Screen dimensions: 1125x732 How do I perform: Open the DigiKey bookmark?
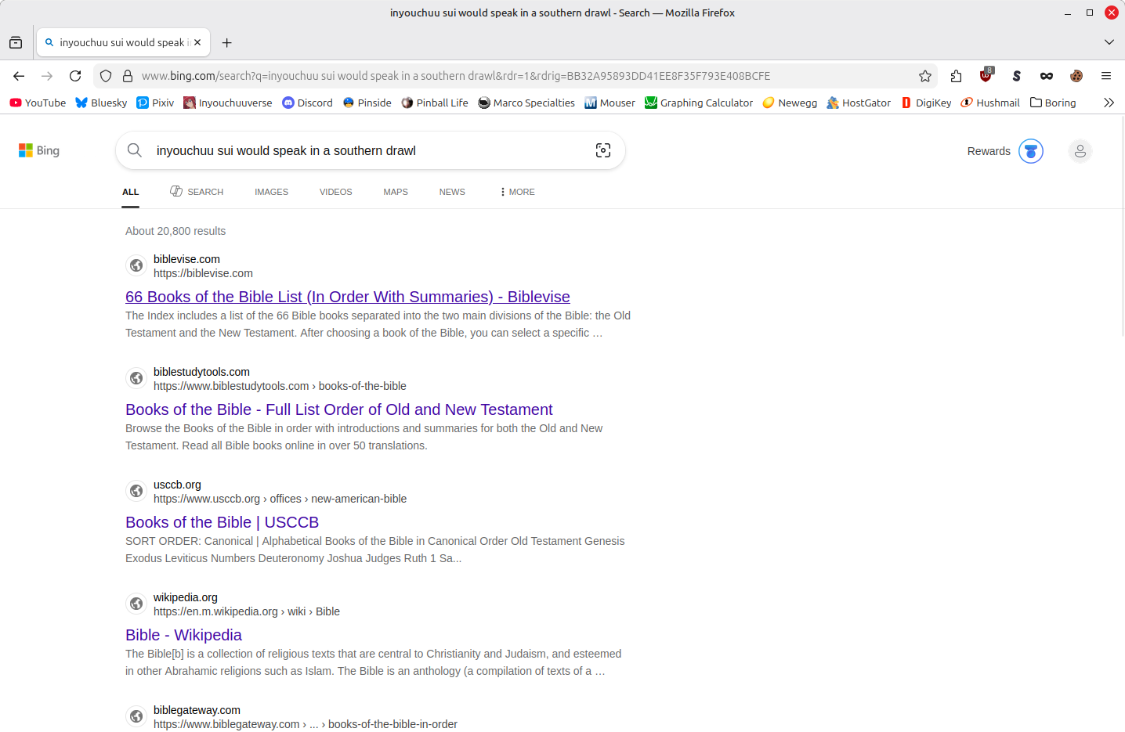926,103
